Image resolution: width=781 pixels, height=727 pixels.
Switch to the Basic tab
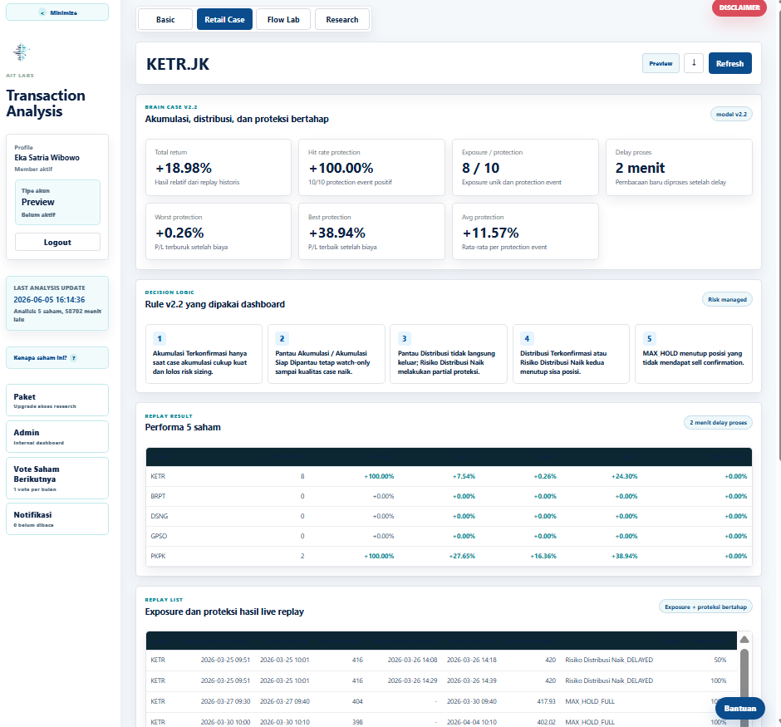(165, 19)
